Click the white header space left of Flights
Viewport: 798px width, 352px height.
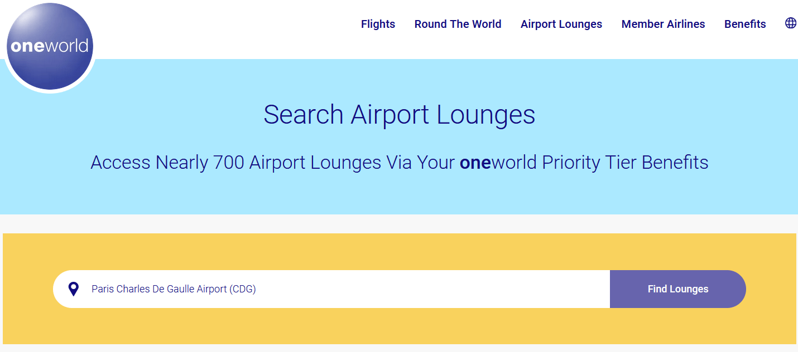click(x=223, y=25)
